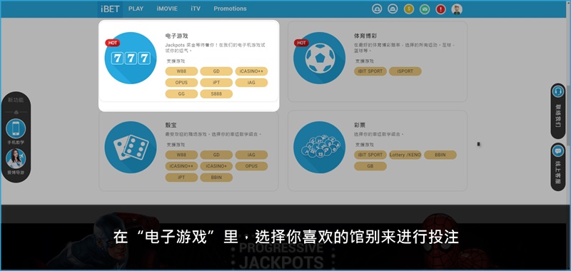The width and height of the screenshot is (571, 271).
Task: Open the green mail envelope icon
Action: pyautogui.click(x=425, y=9)
